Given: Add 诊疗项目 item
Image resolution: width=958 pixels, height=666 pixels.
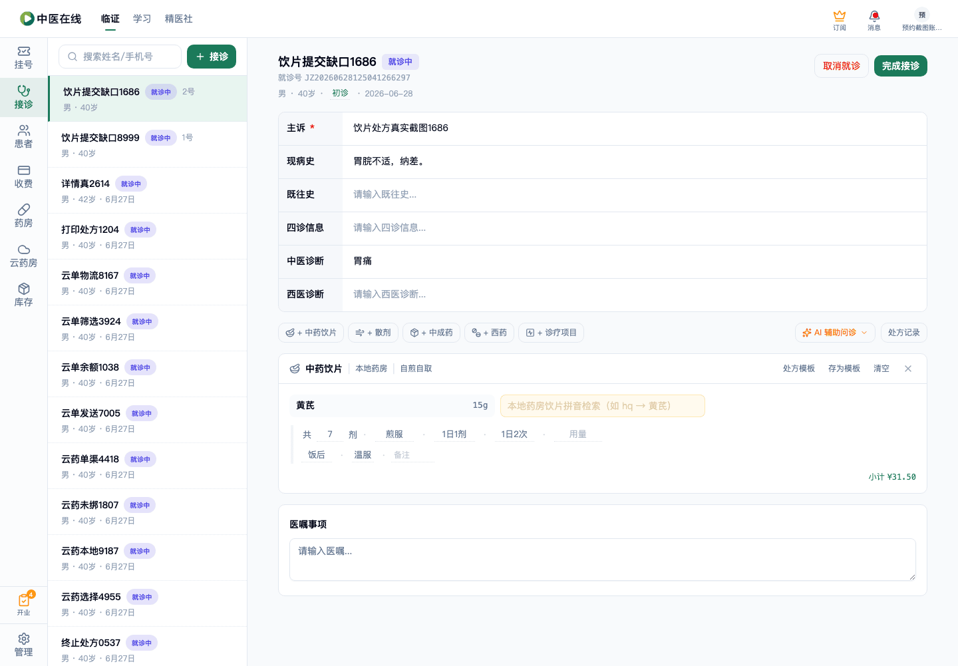Looking at the screenshot, I should [551, 333].
